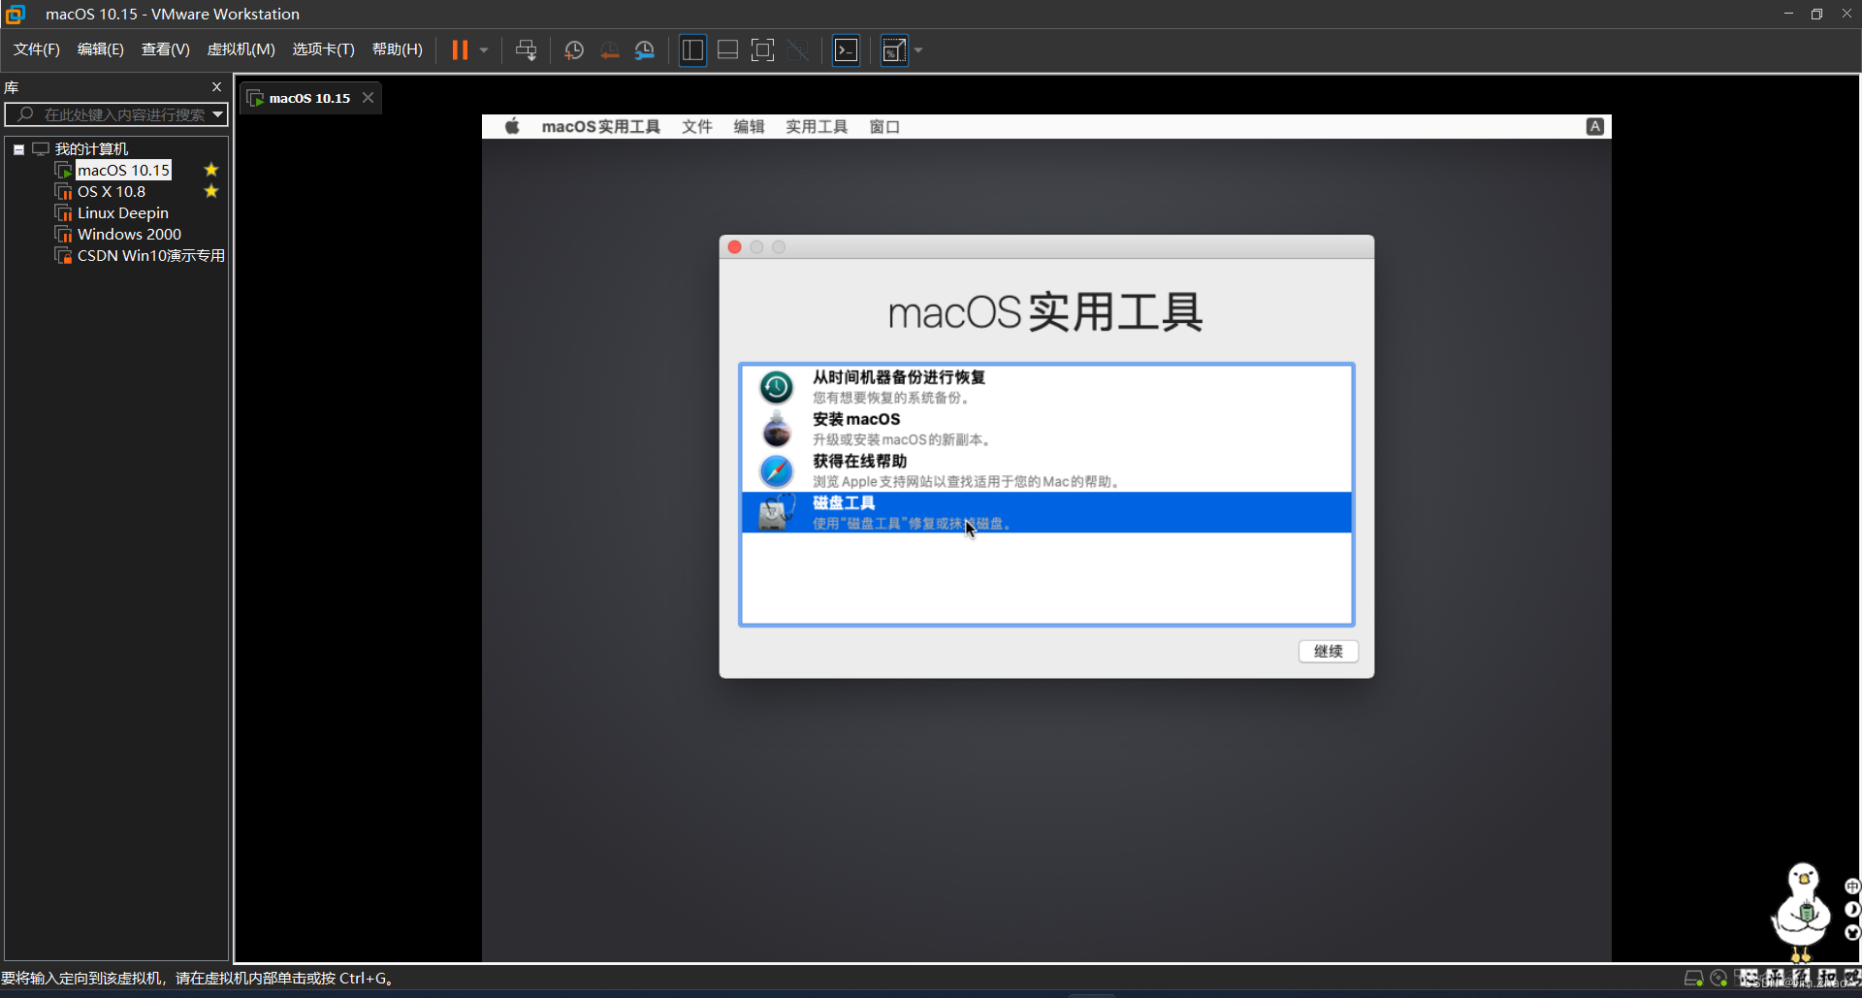
Task: Pause the virtual machine with orange pause icon
Action: 460,50
